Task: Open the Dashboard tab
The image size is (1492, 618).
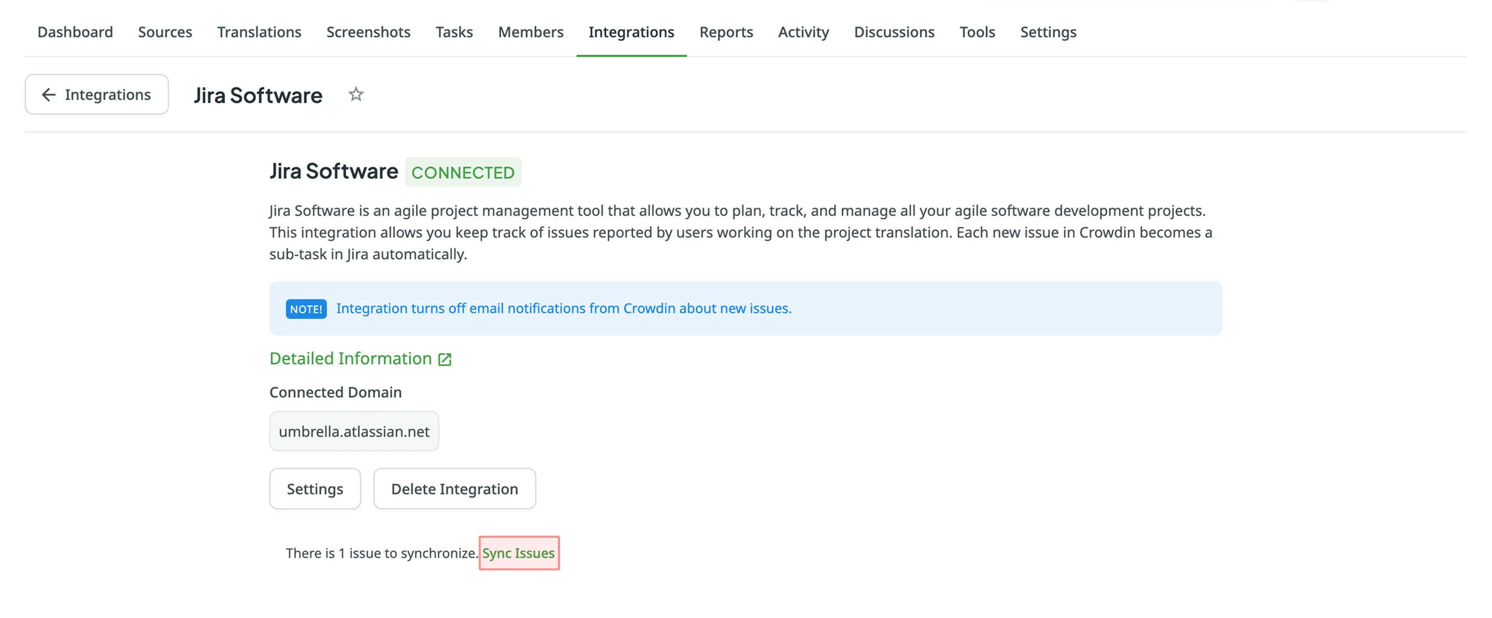Action: [75, 32]
